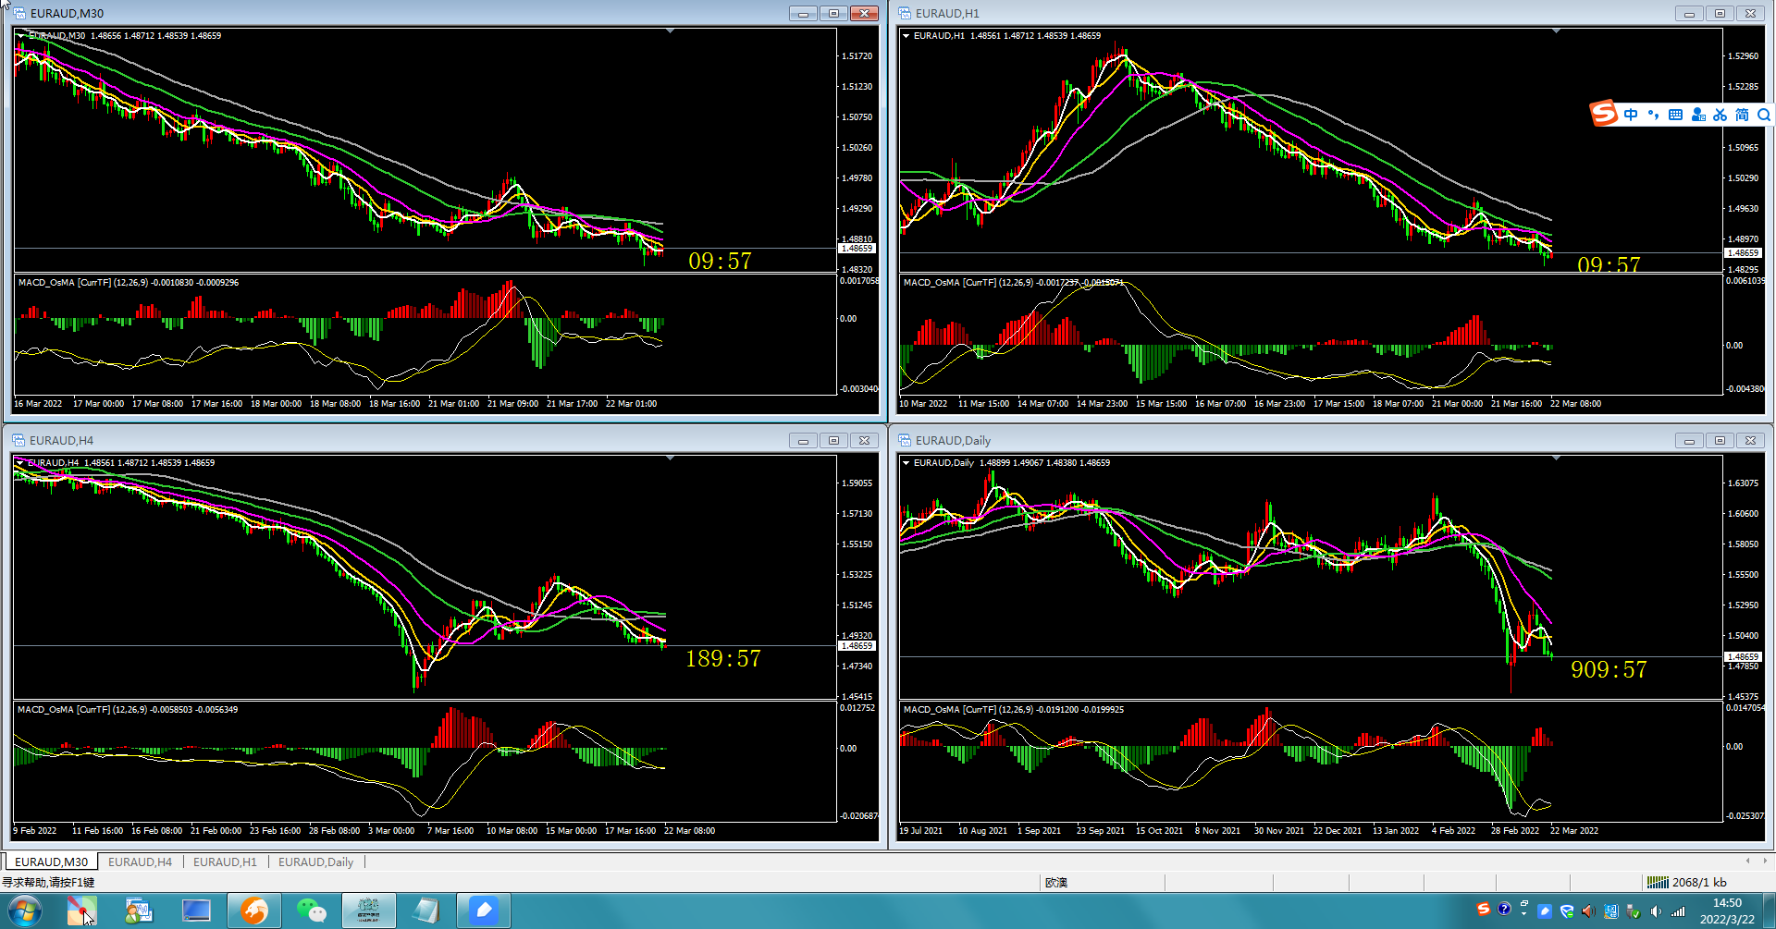
Task: Click safely remove hardware tray icon
Action: 1634,911
